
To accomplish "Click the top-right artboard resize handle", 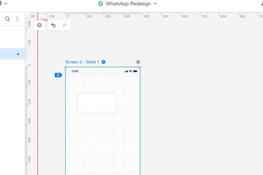I will (x=140, y=67).
